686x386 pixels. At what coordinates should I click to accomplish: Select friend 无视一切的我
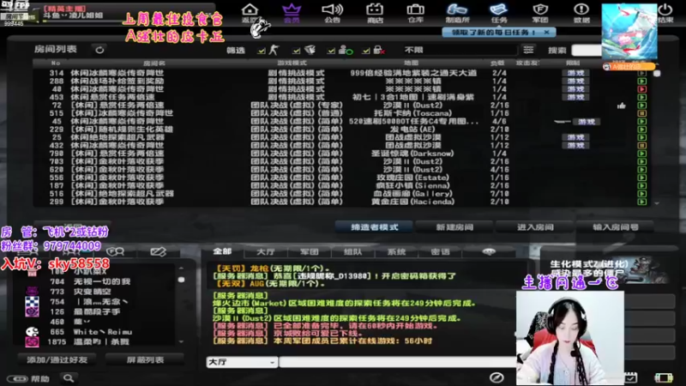coord(100,281)
